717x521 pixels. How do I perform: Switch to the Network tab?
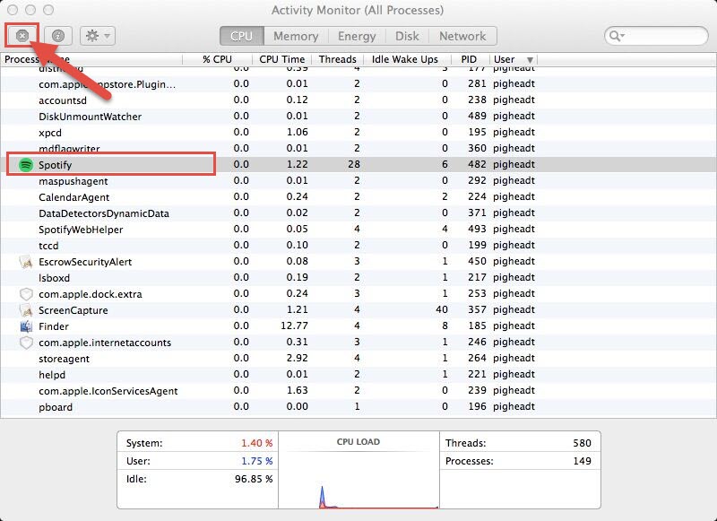click(x=462, y=36)
